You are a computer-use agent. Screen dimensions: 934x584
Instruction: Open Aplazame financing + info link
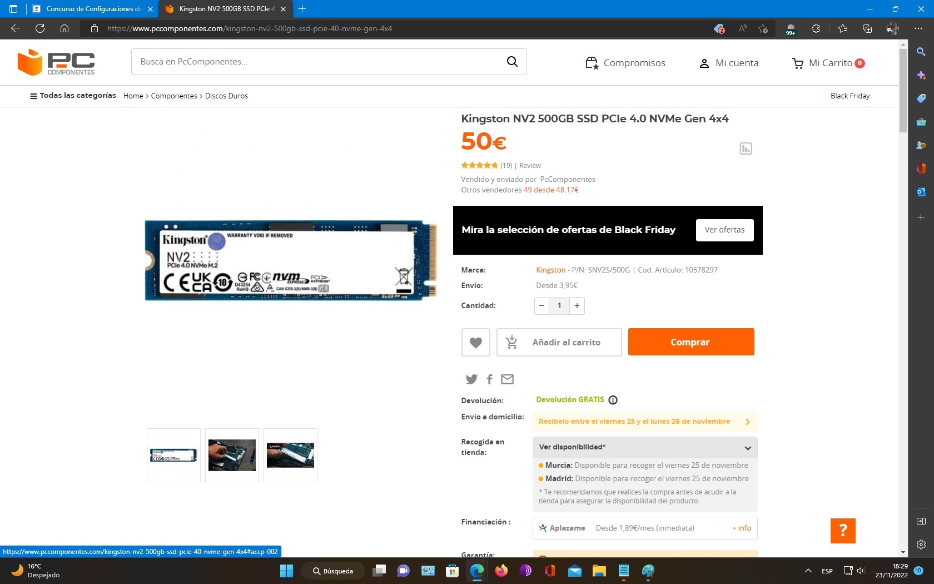pyautogui.click(x=741, y=528)
